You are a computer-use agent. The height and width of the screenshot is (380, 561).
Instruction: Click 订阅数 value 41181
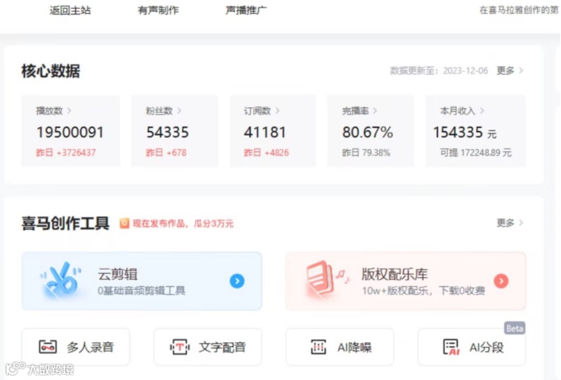265,132
